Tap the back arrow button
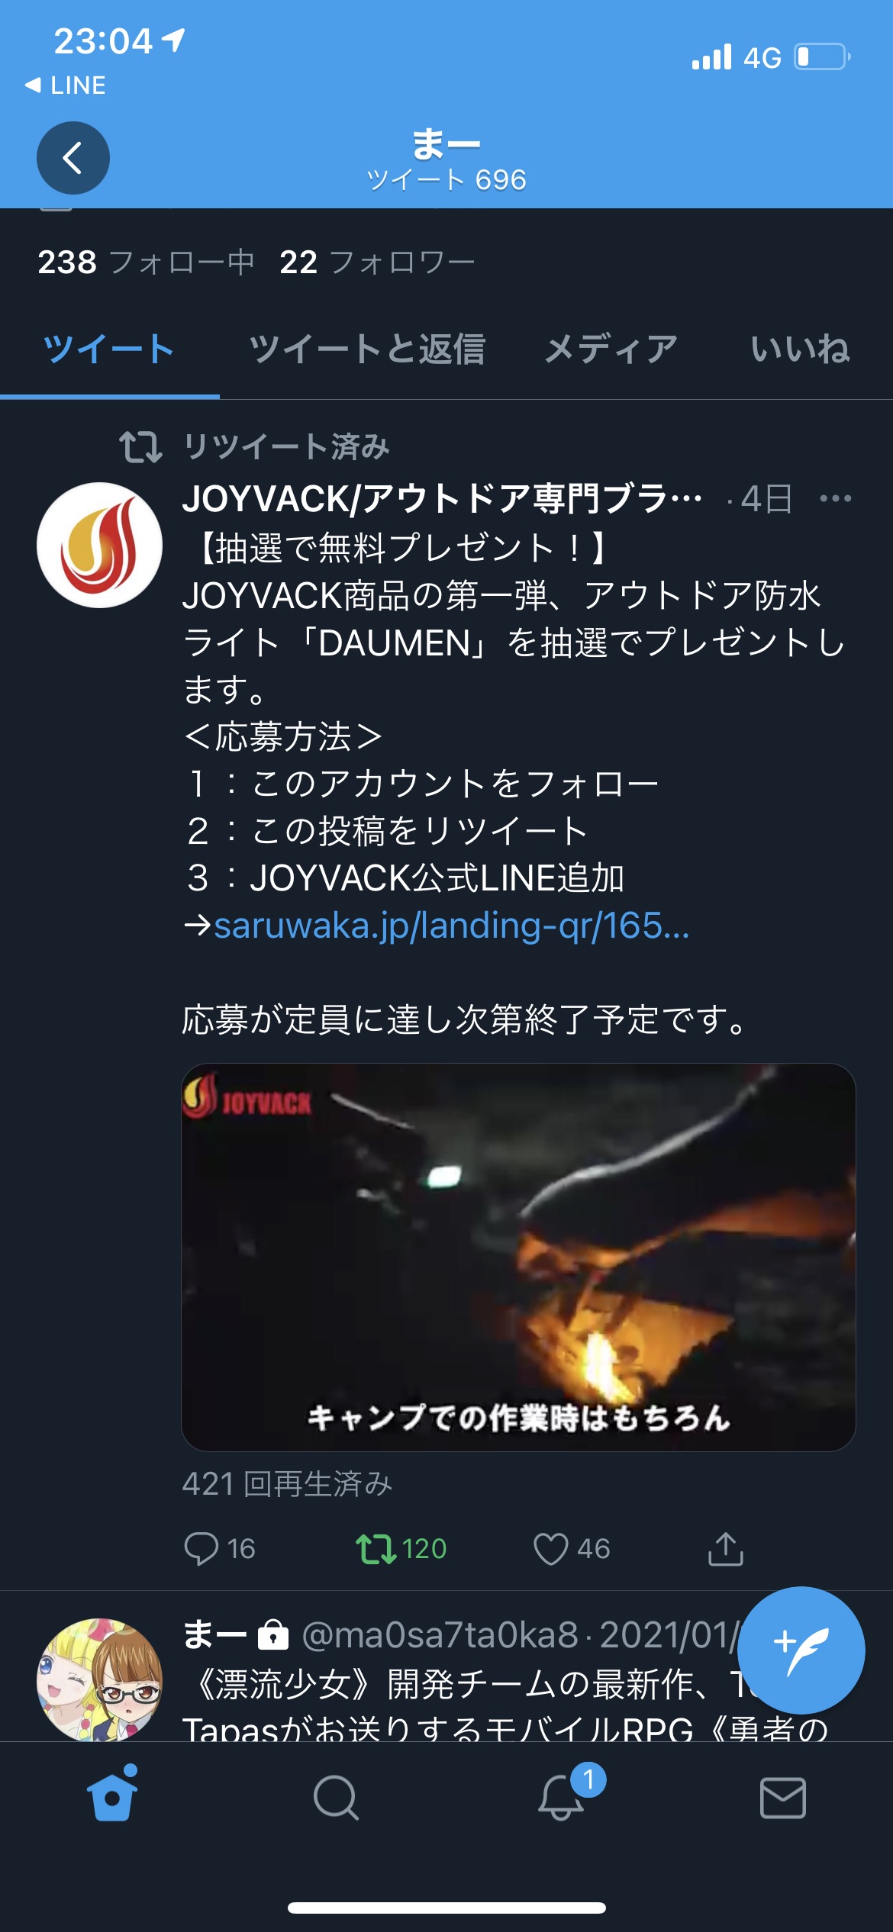 coord(73,158)
